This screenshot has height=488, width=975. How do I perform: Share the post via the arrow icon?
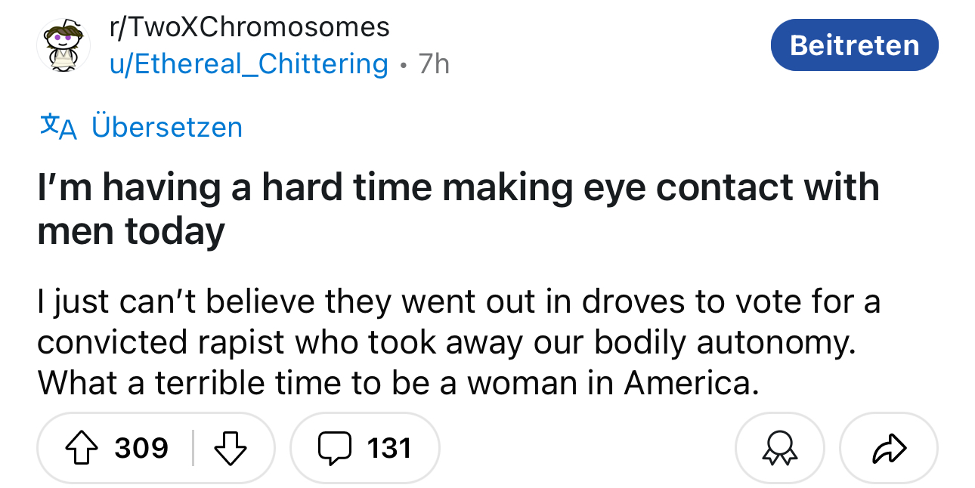pyautogui.click(x=887, y=448)
